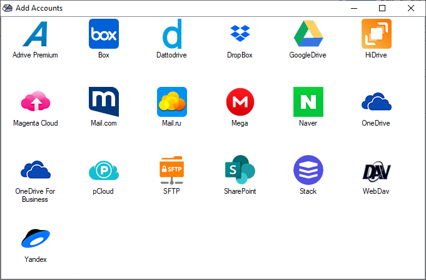Click the 'Mega' text label
Viewport: 426px width, 280px height.
(x=240, y=124)
